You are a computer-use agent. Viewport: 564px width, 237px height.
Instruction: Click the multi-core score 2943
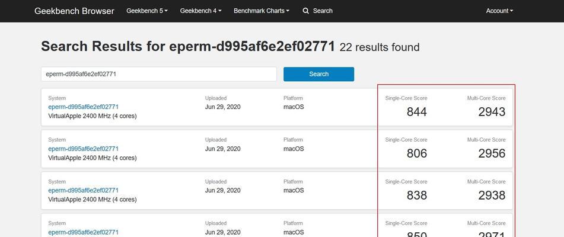[492, 112]
